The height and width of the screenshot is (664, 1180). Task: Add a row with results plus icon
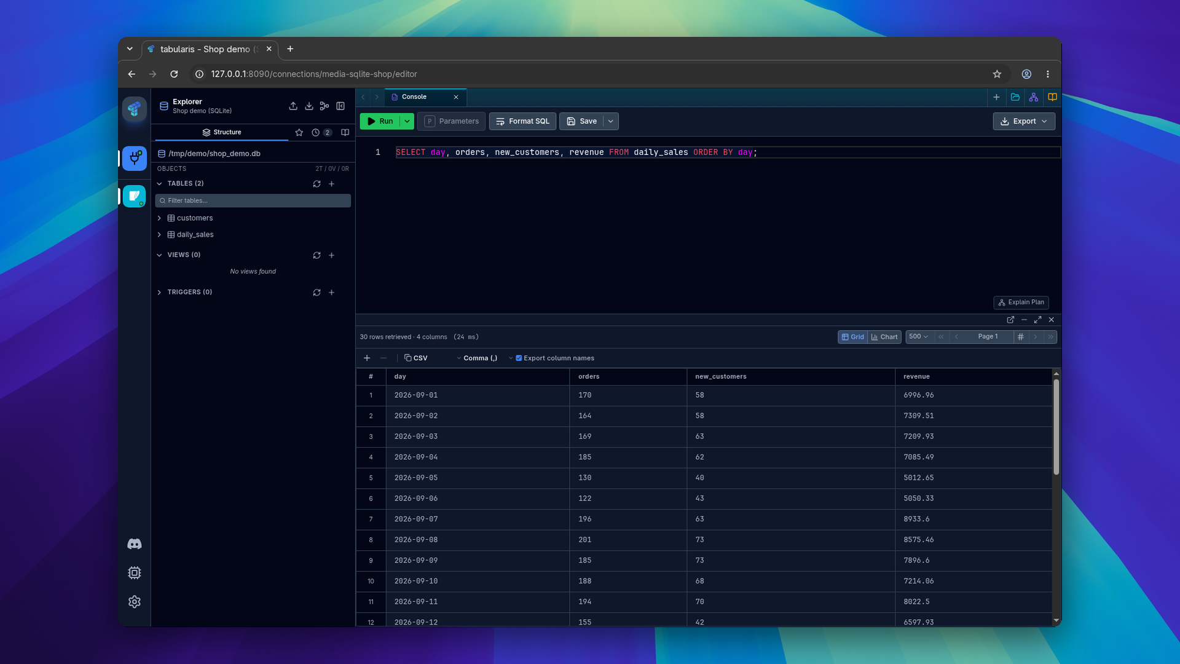(x=367, y=358)
